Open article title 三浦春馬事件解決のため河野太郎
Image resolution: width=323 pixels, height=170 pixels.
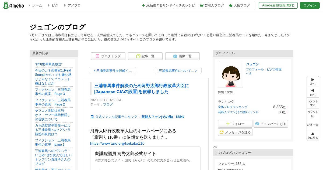142,89
